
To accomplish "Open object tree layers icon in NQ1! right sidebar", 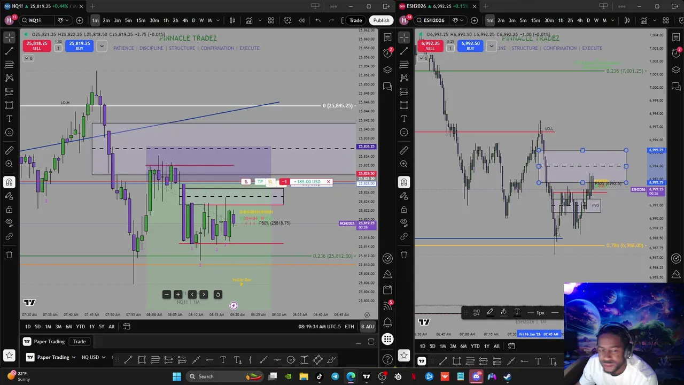I will pos(387,70).
